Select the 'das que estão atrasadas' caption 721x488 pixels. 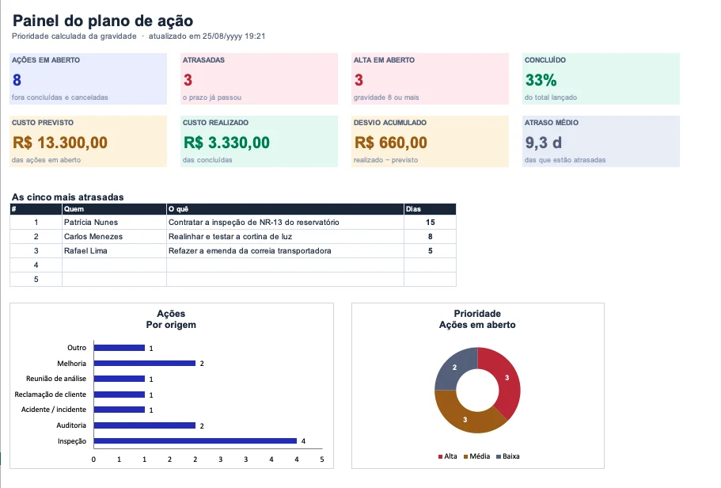click(x=565, y=160)
